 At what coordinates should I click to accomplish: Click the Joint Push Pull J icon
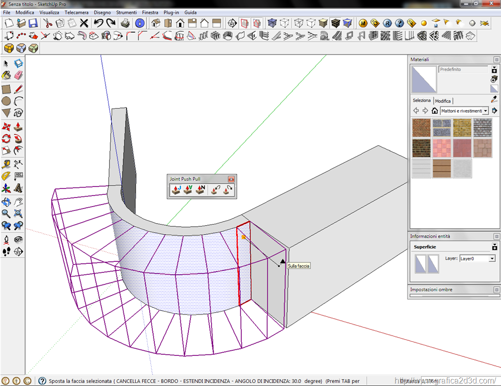(175, 190)
